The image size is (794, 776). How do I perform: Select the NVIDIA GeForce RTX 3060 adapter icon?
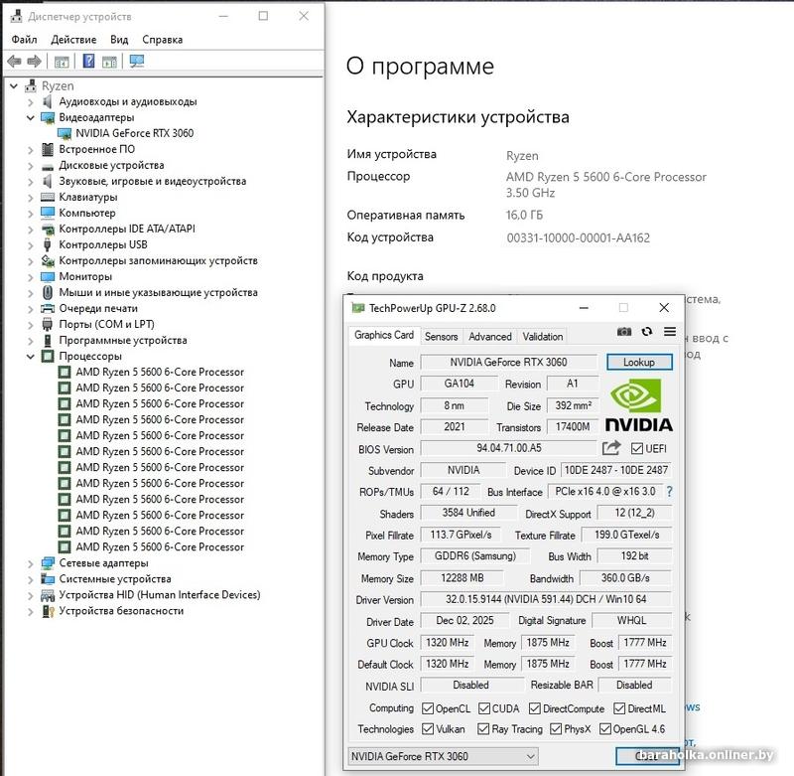coord(65,133)
